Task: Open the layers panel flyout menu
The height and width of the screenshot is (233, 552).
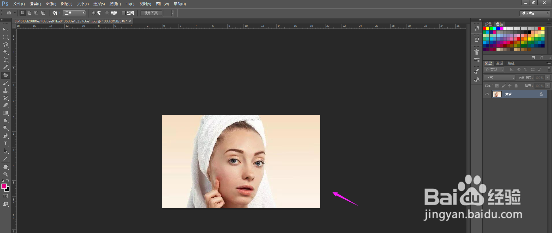Action: (549, 63)
